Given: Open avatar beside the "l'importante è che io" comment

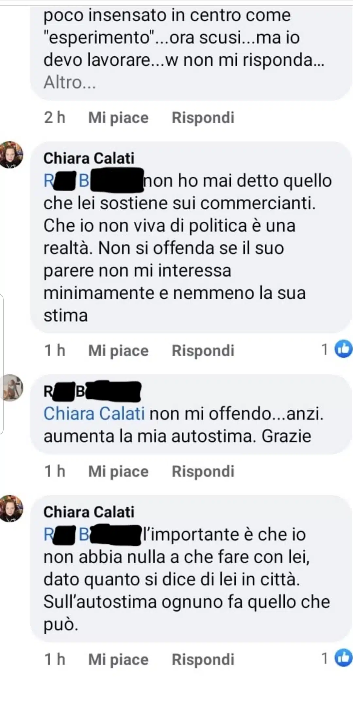Looking at the screenshot, I should [x=11, y=508].
